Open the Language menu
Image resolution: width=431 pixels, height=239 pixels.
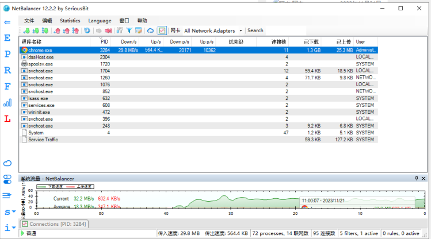100,21
